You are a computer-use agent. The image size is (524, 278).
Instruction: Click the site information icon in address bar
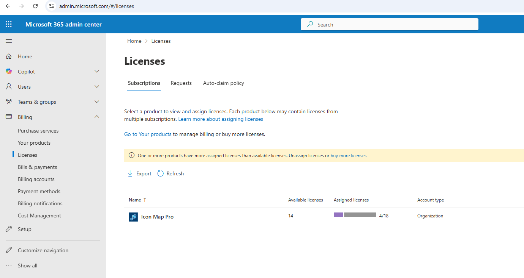click(52, 6)
